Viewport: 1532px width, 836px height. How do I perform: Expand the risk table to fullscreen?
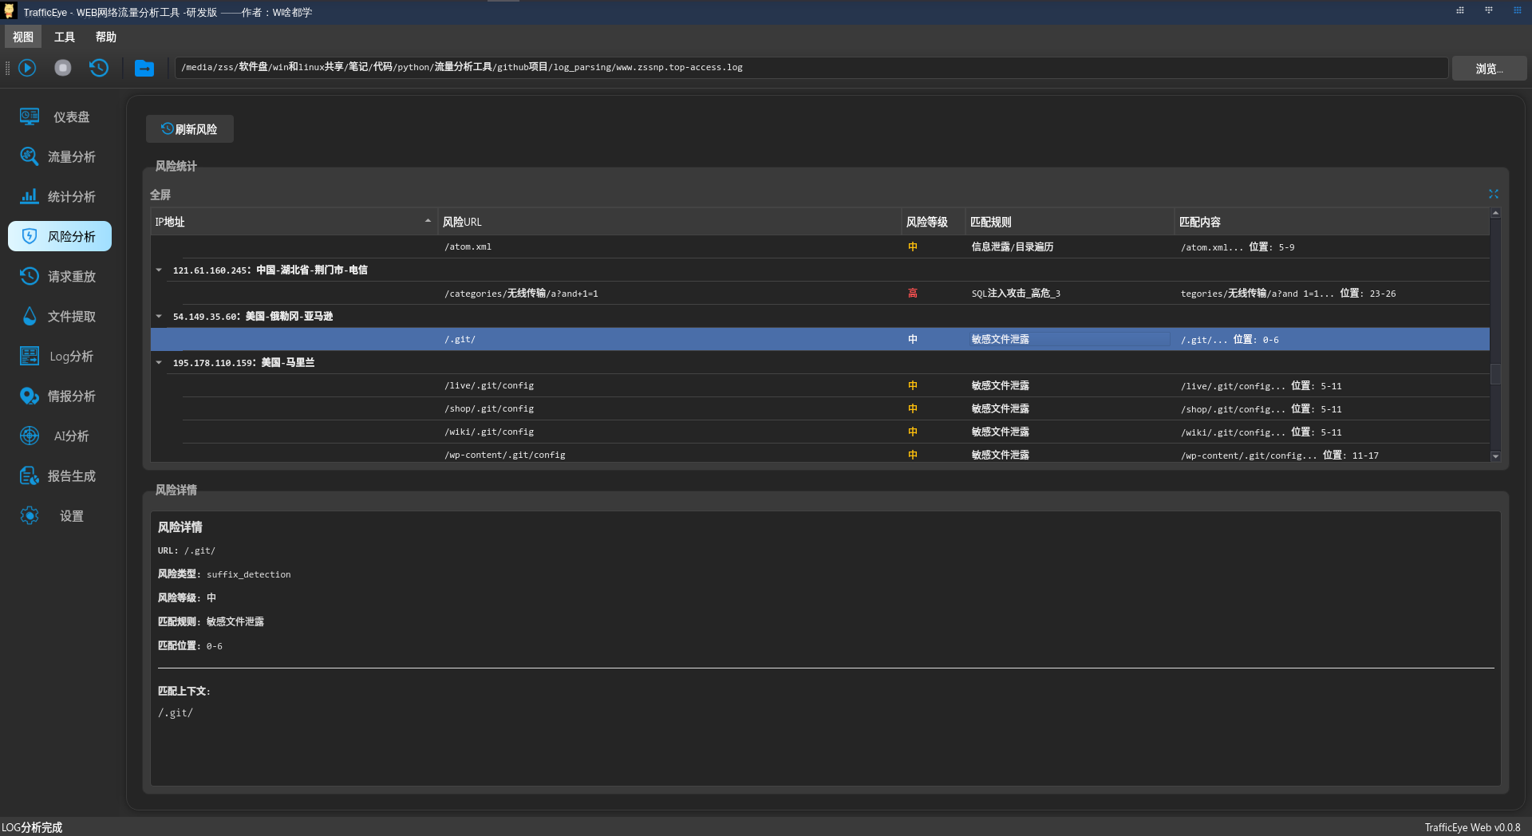click(1494, 194)
